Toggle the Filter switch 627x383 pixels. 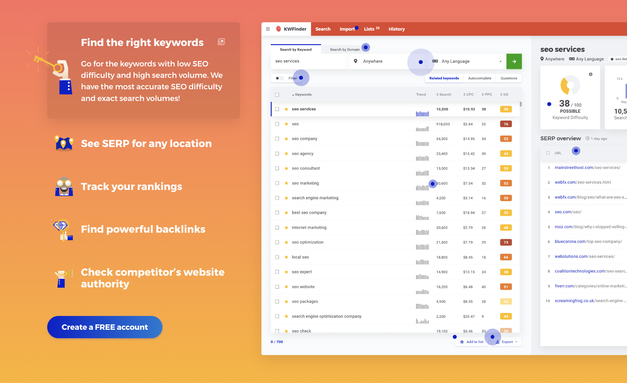click(x=279, y=78)
